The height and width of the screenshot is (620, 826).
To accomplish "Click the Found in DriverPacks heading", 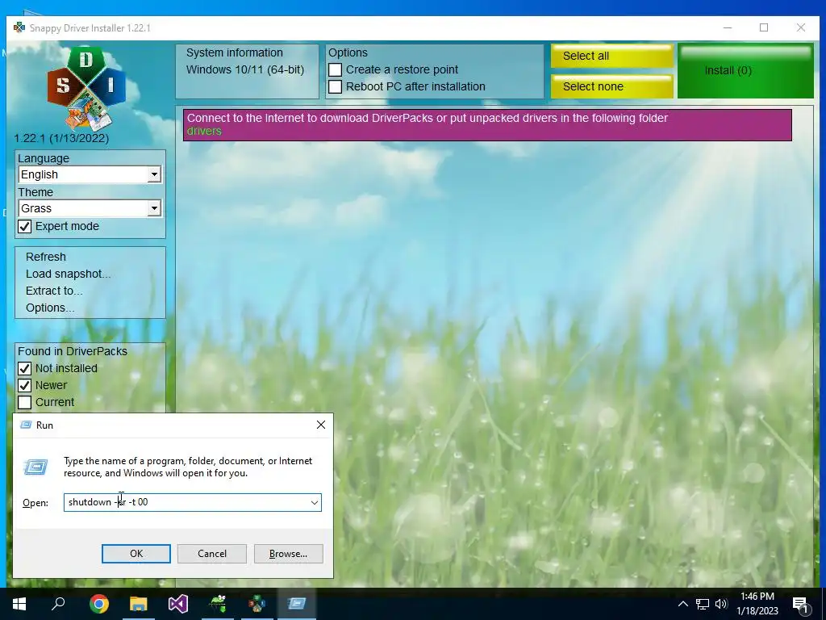I will click(73, 351).
